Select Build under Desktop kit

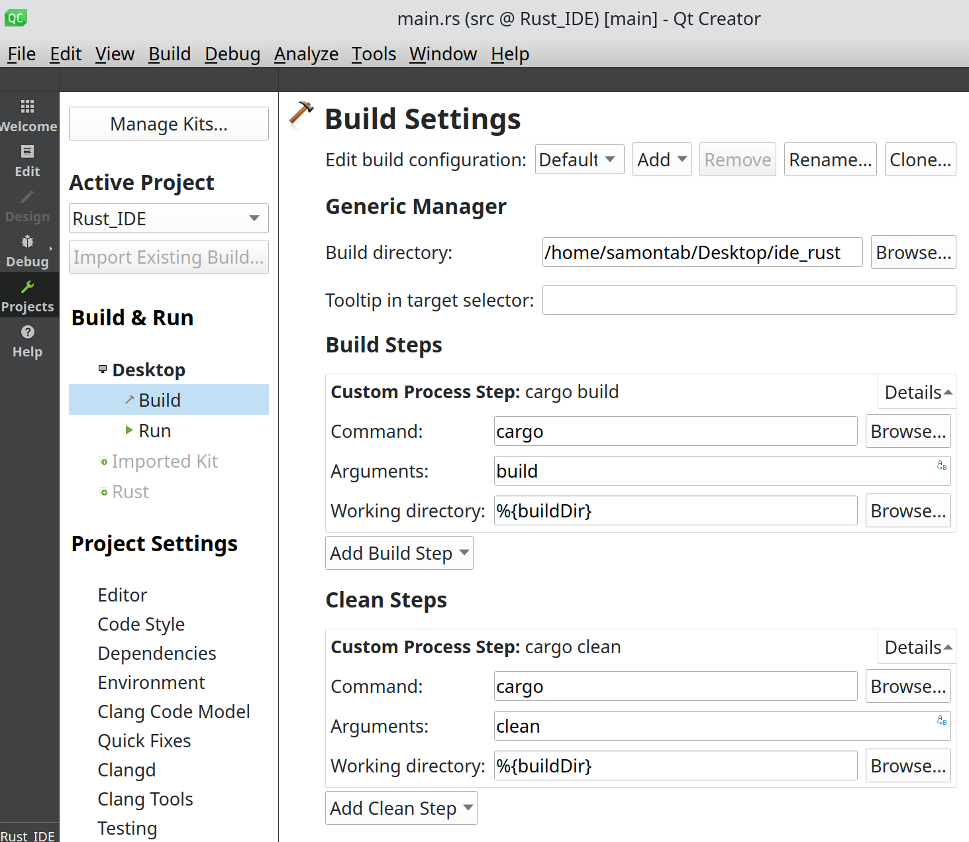[169, 399]
